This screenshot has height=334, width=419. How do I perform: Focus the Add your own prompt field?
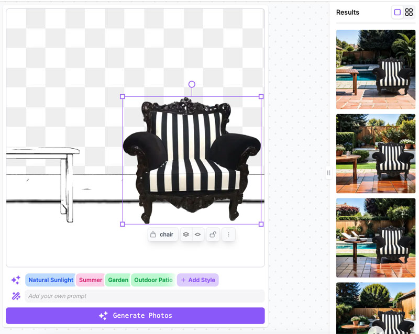coord(145,296)
